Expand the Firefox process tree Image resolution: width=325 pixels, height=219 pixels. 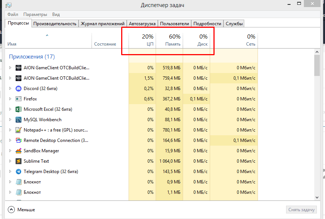(10, 99)
